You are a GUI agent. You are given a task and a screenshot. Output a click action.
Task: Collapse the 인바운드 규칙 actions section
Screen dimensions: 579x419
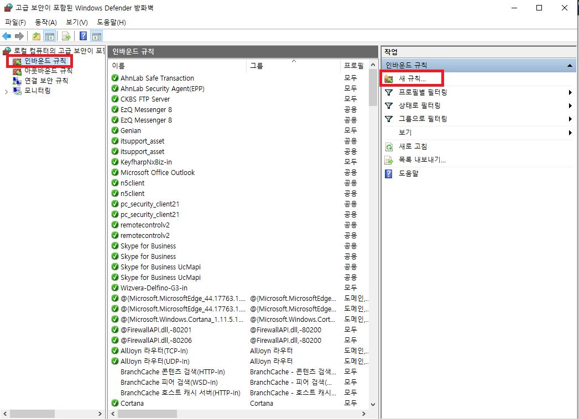(x=570, y=66)
